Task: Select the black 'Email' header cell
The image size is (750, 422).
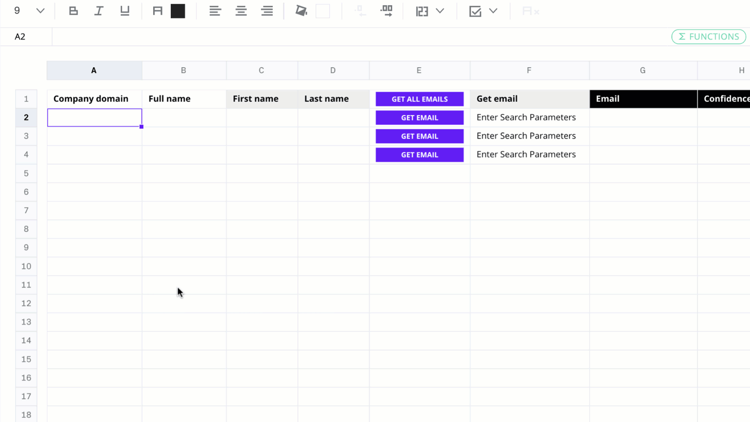Action: (643, 99)
